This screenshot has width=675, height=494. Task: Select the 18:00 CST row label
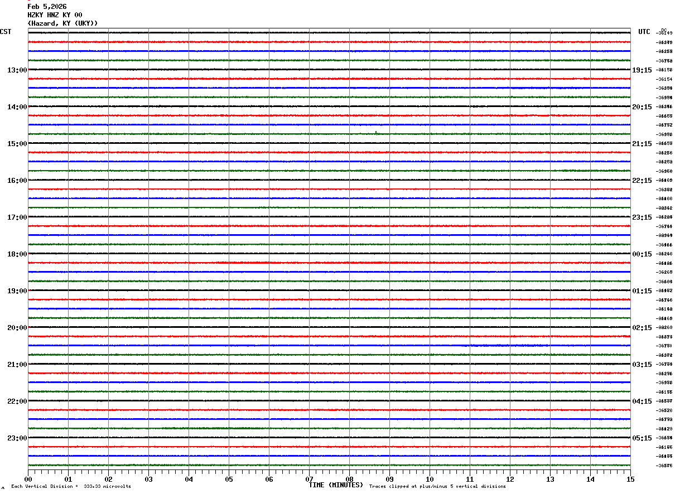pos(17,254)
